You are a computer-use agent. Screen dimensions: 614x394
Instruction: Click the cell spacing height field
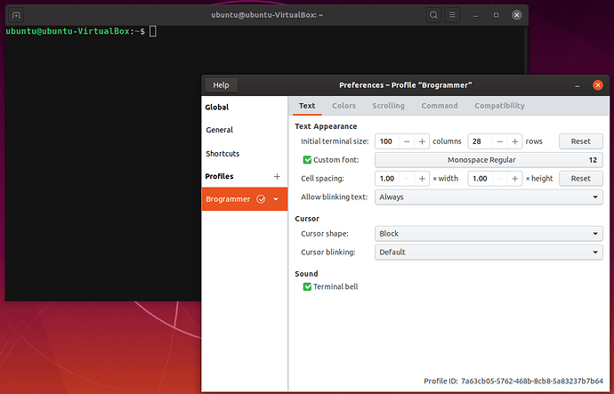tap(481, 179)
